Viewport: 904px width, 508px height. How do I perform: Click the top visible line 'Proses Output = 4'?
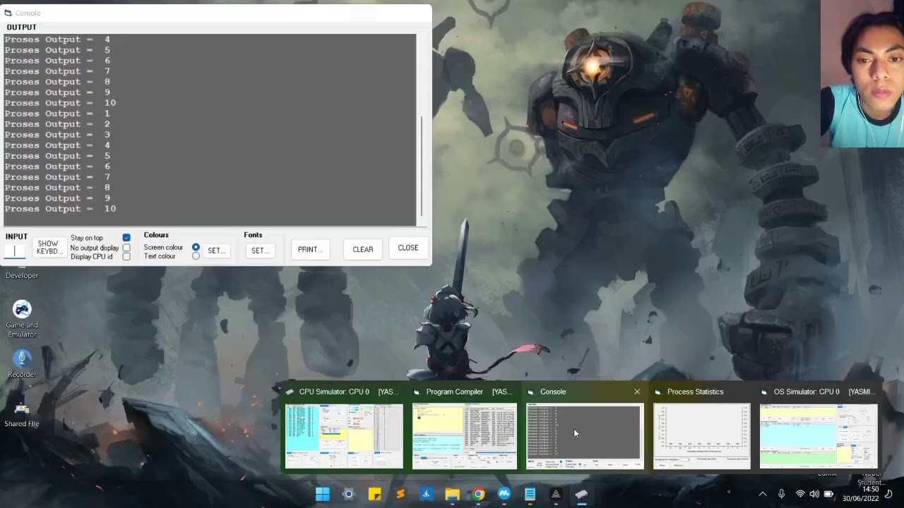click(x=58, y=40)
